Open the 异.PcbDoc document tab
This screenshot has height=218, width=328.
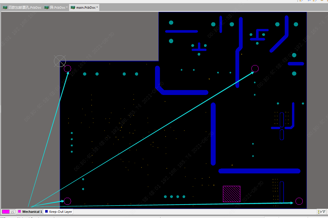pos(59,8)
